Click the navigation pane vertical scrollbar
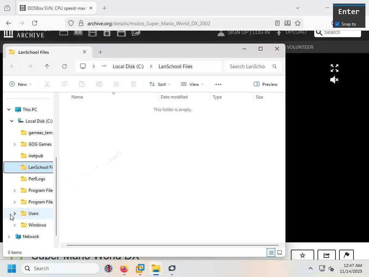The image size is (369, 277). point(56,196)
